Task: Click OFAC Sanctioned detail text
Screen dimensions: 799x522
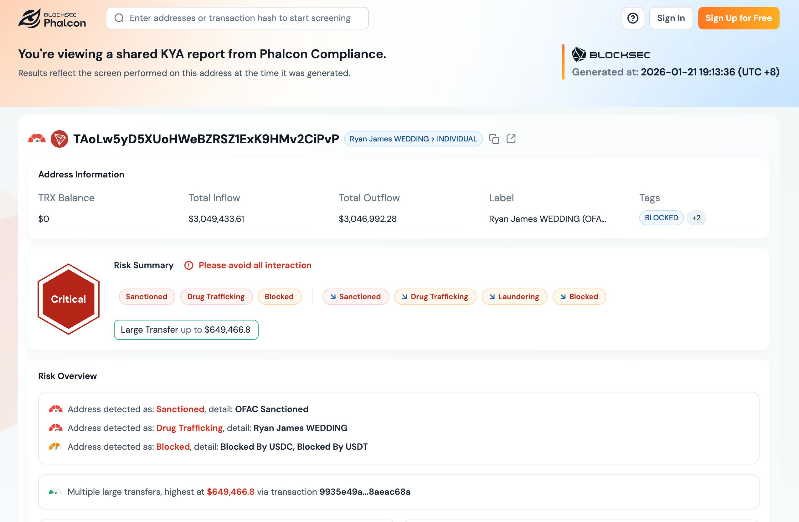Action: point(271,409)
